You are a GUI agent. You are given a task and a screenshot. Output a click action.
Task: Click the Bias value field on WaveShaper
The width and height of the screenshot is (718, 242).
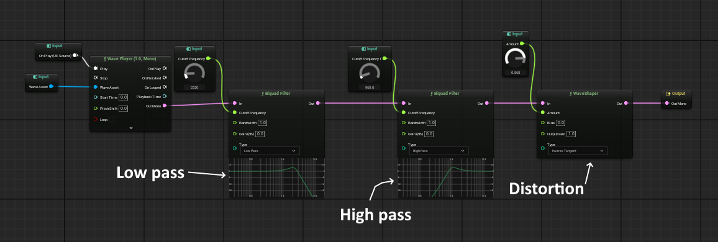561,123
